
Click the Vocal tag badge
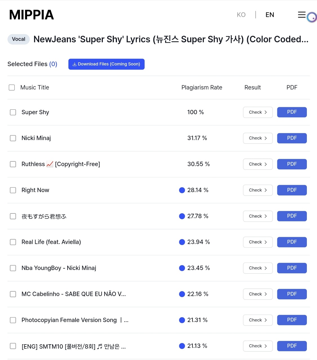(19, 39)
